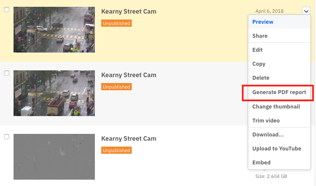Open the first Kearny Street Cam title
Image resolution: width=316 pixels, height=186 pixels.
129,11
